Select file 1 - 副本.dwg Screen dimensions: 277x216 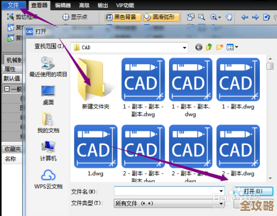[238, 84]
